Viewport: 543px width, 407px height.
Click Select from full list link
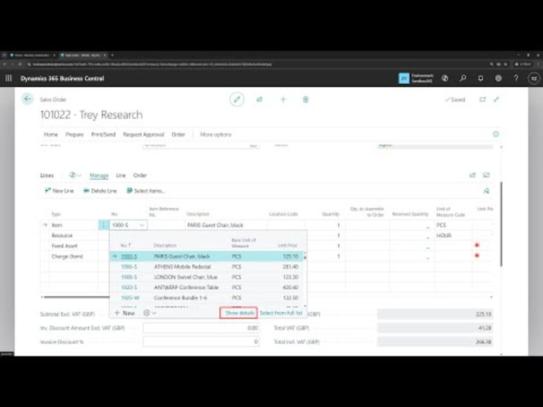tap(281, 313)
